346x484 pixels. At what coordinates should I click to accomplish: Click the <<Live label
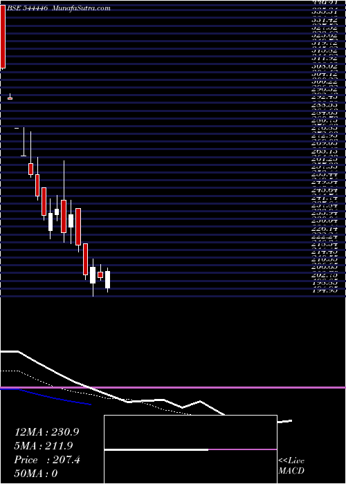(291, 461)
